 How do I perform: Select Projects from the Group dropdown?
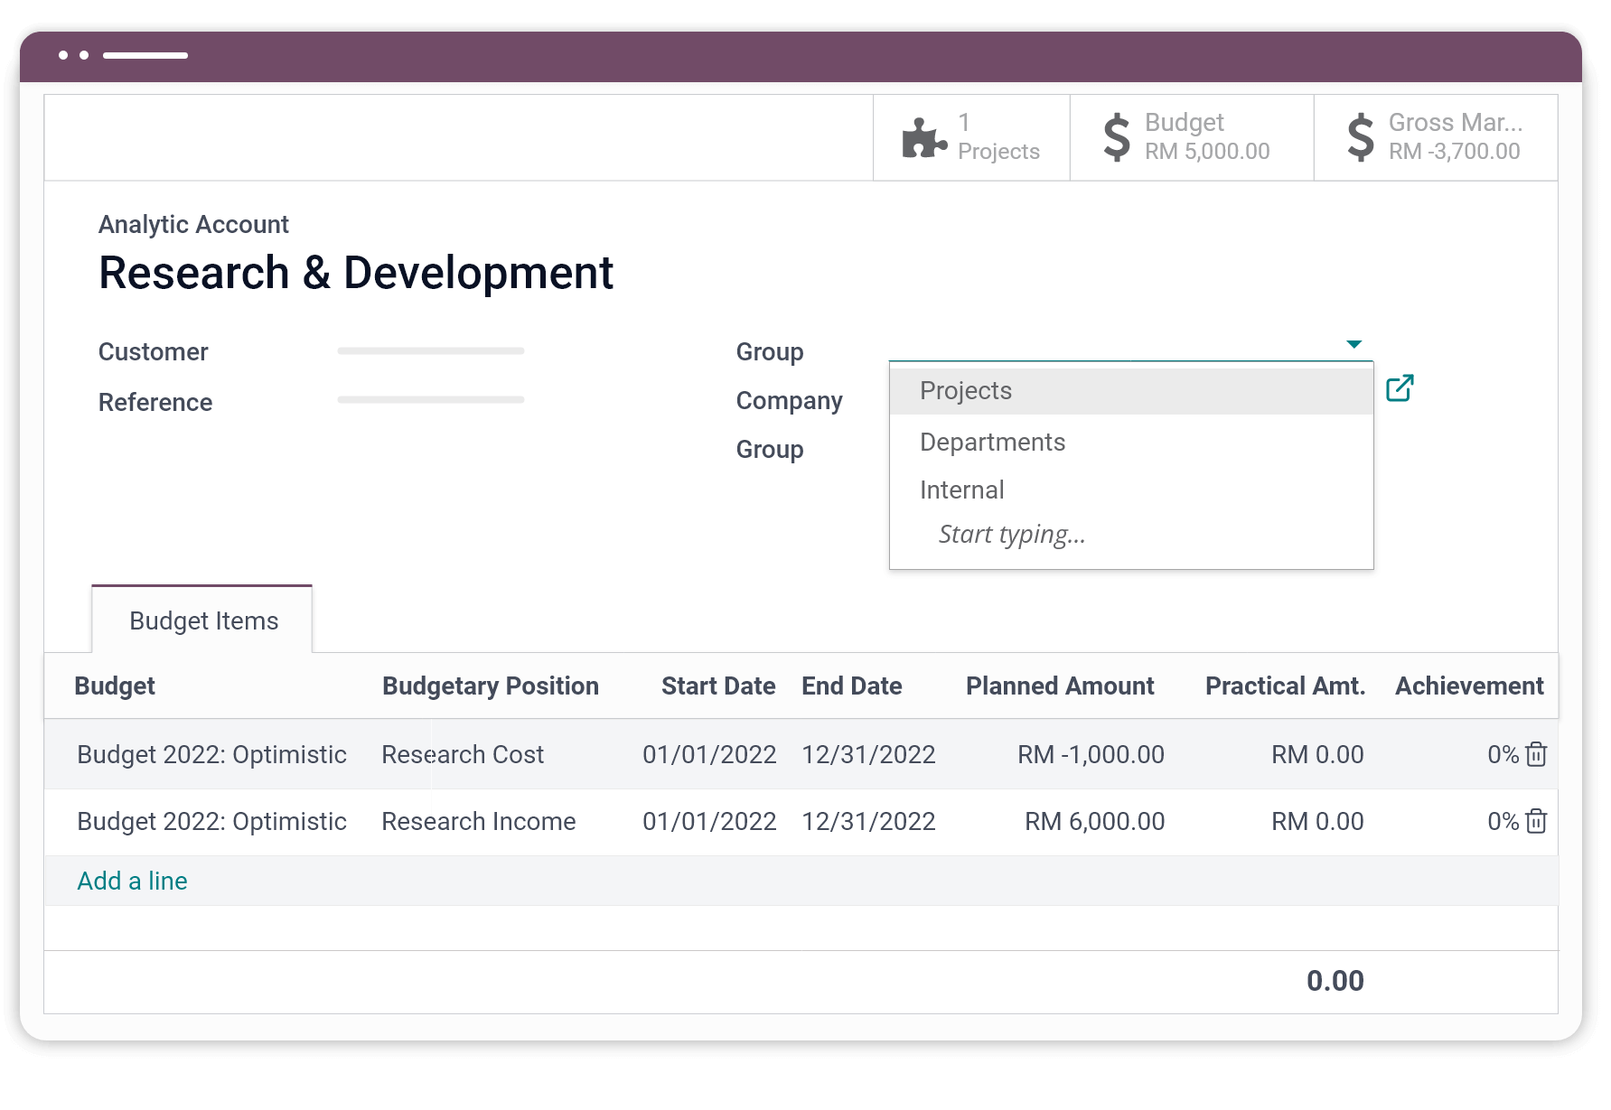click(965, 389)
